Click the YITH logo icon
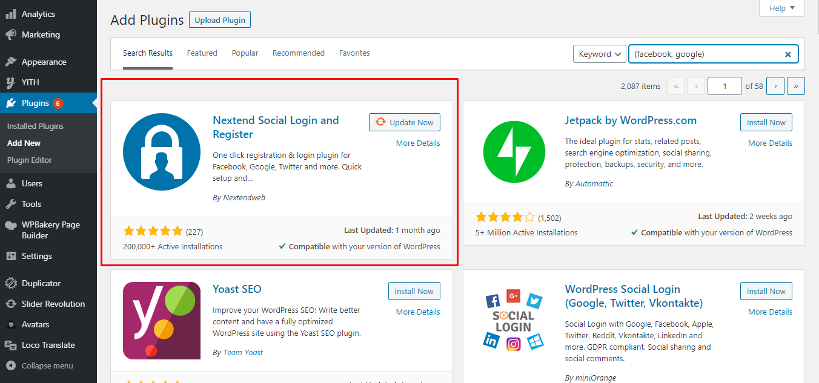 tap(11, 82)
